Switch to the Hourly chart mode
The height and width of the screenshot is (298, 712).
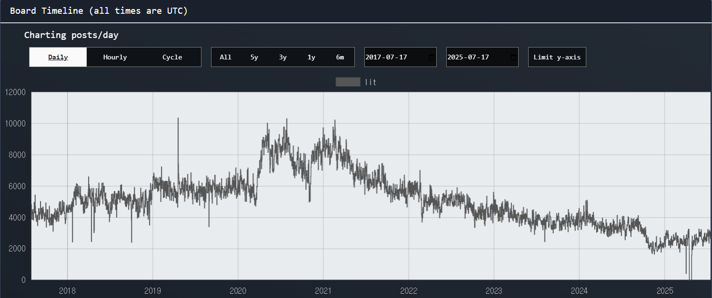pyautogui.click(x=115, y=57)
